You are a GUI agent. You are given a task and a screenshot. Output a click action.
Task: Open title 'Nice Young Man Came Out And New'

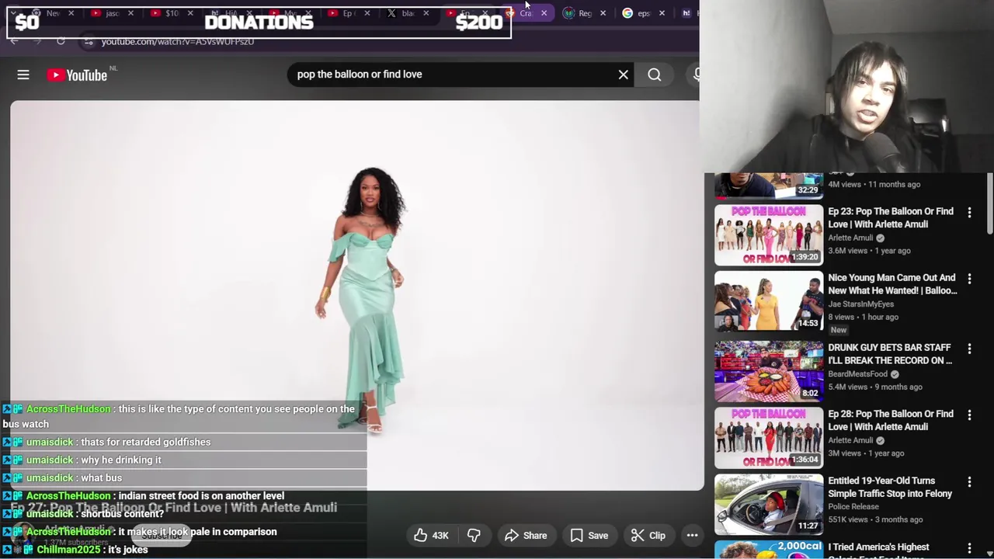tap(892, 284)
